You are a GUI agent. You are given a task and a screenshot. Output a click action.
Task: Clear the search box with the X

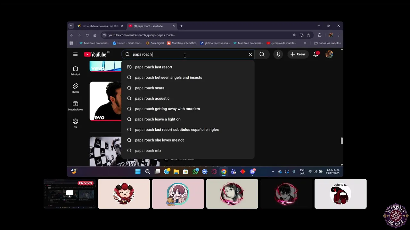click(250, 54)
